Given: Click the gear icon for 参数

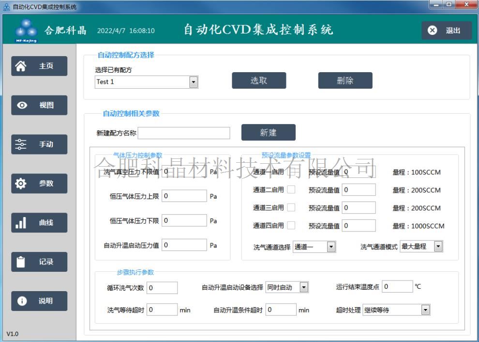Looking at the screenshot, I should 22,184.
